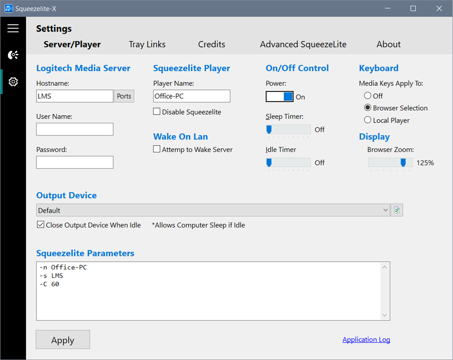The width and height of the screenshot is (453, 360).
Task: Open the hamburger navigation menu
Action: click(x=13, y=28)
